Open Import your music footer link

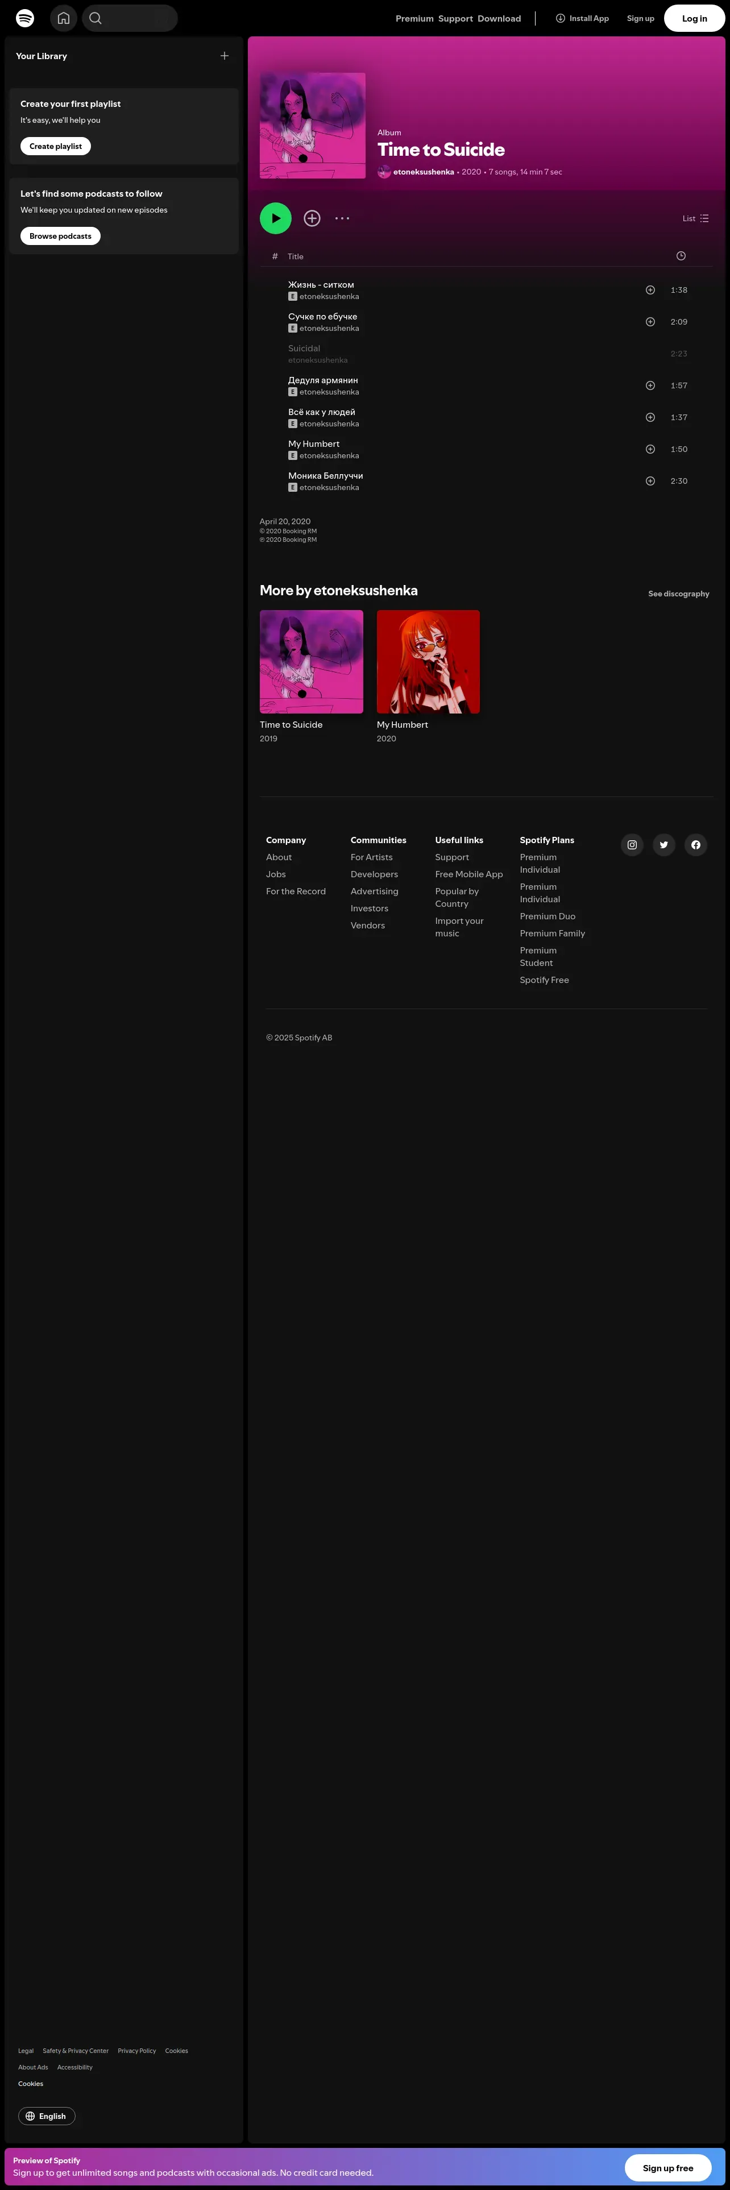(459, 927)
